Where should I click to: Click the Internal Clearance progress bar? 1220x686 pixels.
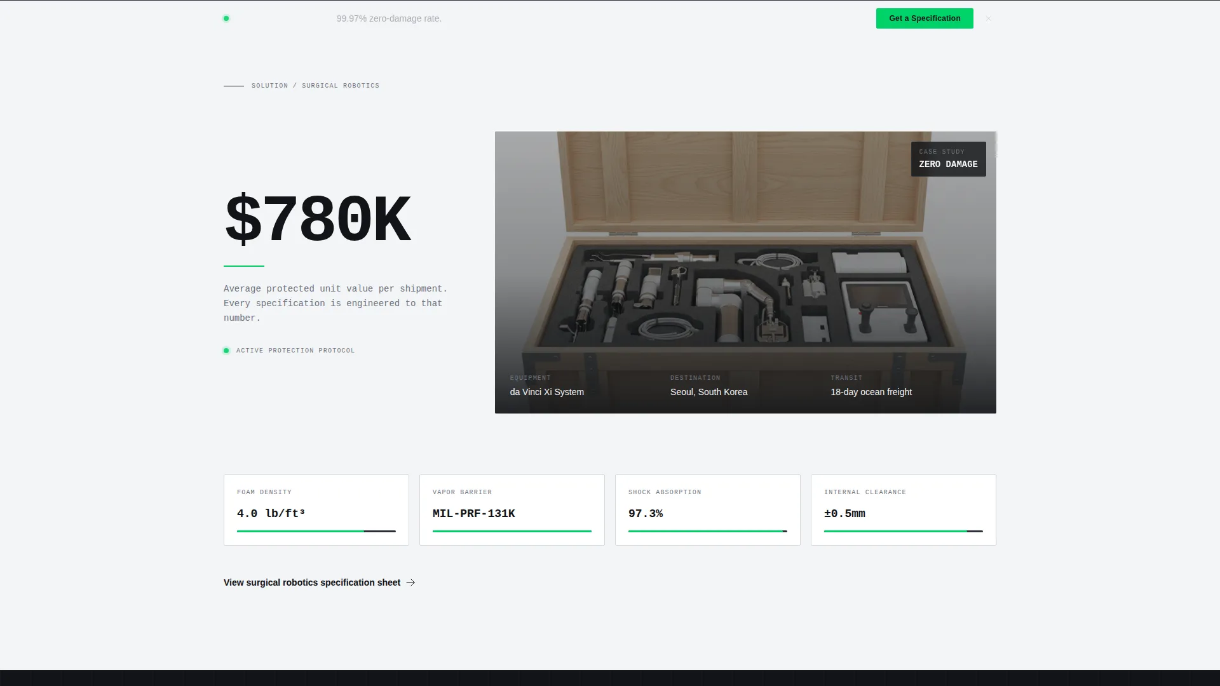[x=904, y=531]
